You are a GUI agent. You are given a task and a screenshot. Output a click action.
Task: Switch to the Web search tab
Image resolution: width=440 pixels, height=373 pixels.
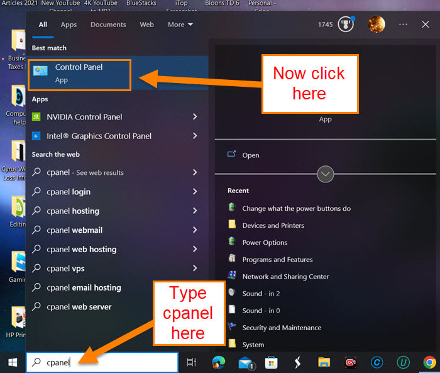point(146,25)
